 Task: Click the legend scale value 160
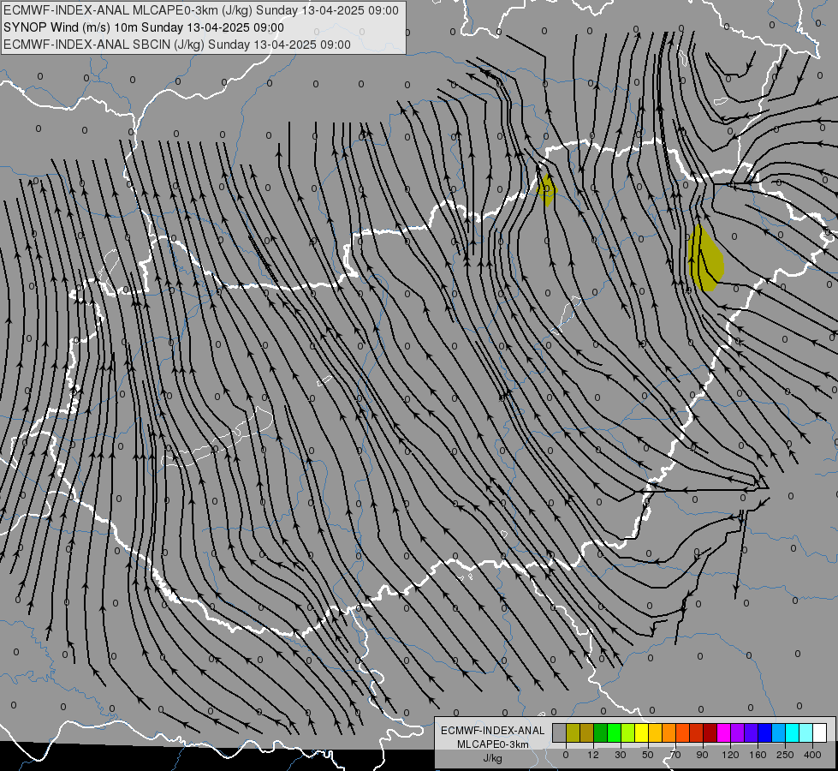758,755
